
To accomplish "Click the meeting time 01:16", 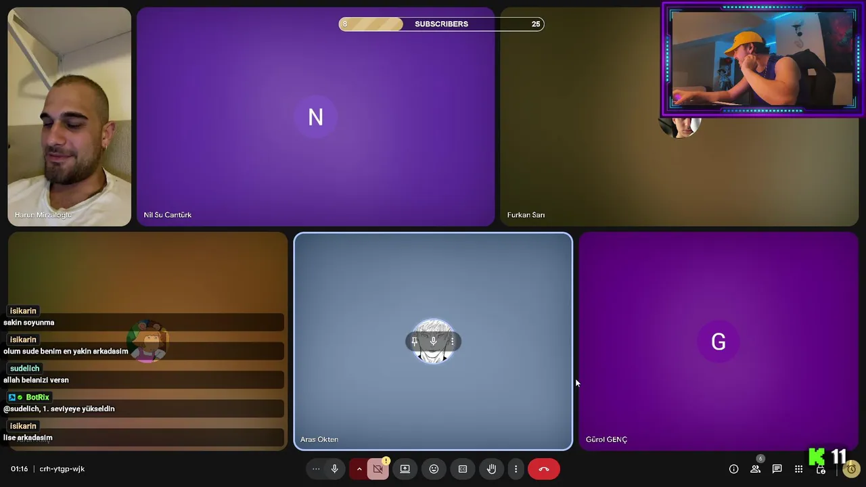I will click(x=19, y=469).
